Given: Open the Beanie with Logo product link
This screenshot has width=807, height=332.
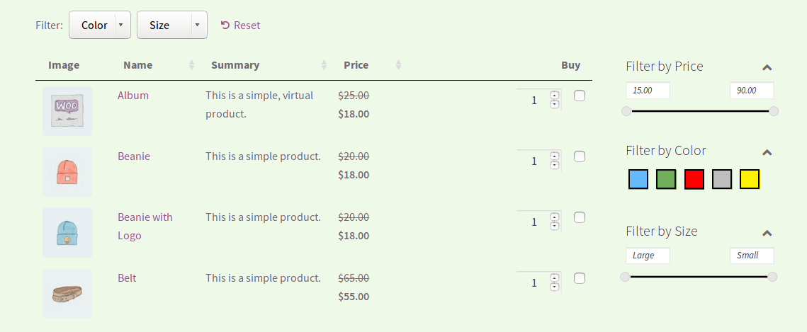Looking at the screenshot, I should (x=145, y=226).
